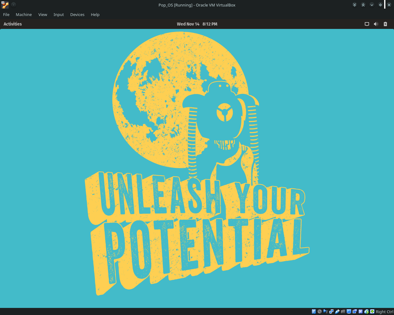The width and height of the screenshot is (394, 315).
Task: Open the Machine menu
Action: [24, 14]
